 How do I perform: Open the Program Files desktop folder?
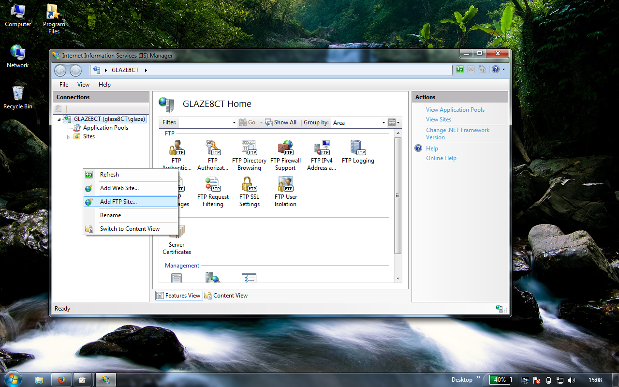tap(54, 18)
